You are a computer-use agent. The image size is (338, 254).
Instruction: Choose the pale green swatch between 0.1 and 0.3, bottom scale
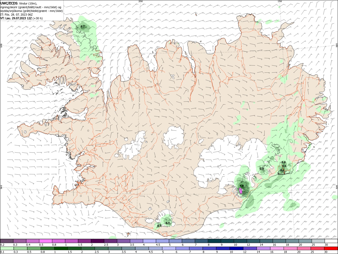click(x=7, y=248)
